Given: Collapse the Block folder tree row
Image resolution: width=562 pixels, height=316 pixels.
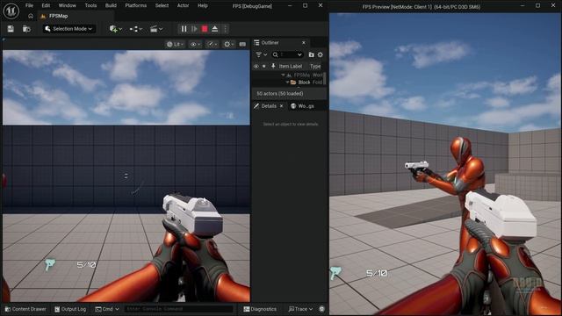Looking at the screenshot, I should pos(287,83).
